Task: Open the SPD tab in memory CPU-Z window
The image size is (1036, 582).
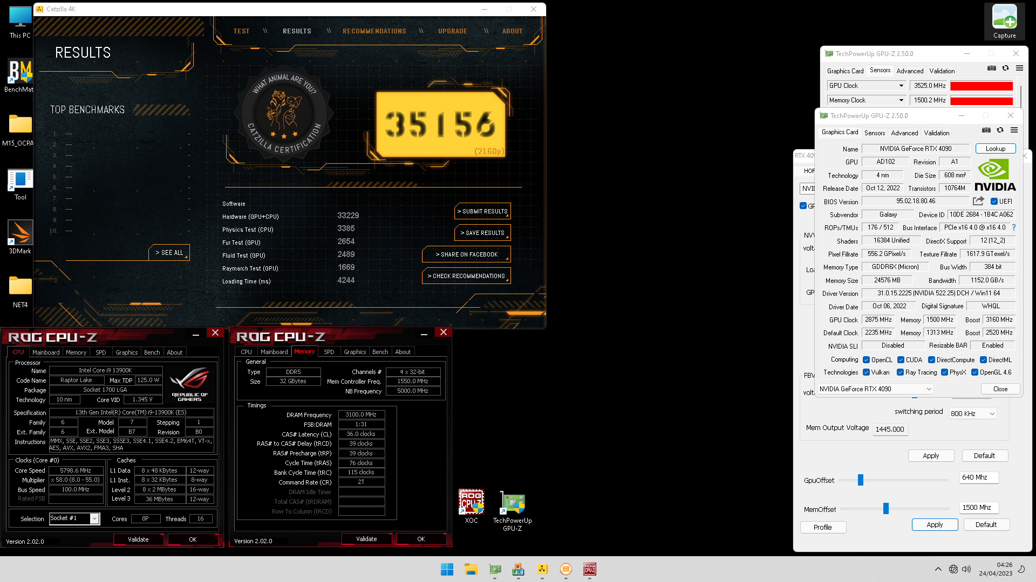Action: point(329,352)
